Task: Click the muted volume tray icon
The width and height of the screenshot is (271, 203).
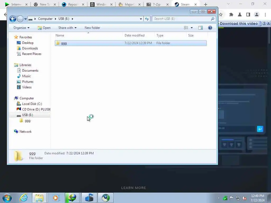Action: (x=244, y=198)
